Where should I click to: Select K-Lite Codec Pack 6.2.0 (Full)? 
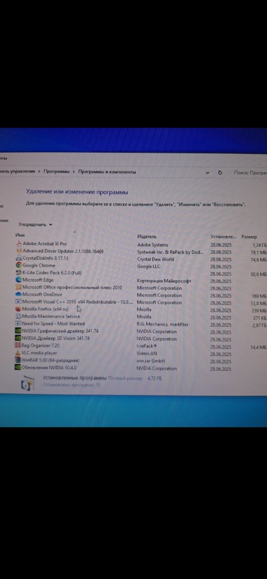tap(52, 273)
